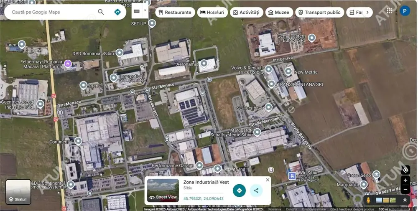418x211 pixels.
Task: Click the Performance Garage pin
Action: [x=199, y=165]
